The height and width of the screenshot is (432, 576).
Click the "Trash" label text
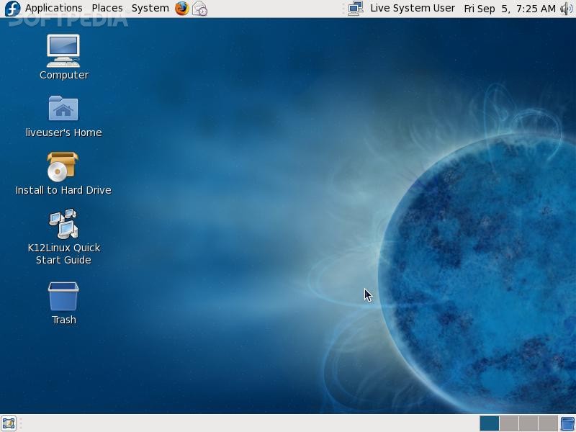64,320
